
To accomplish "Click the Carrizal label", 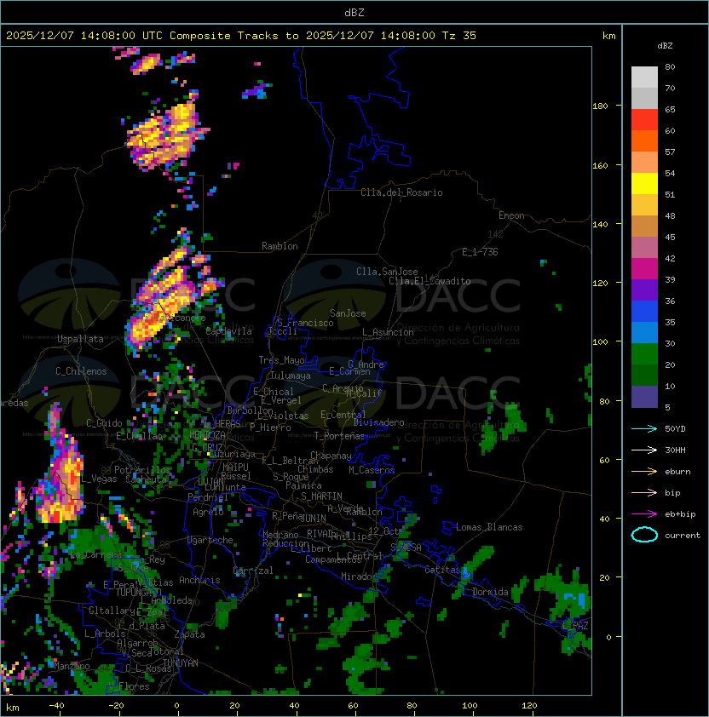I will tap(253, 571).
